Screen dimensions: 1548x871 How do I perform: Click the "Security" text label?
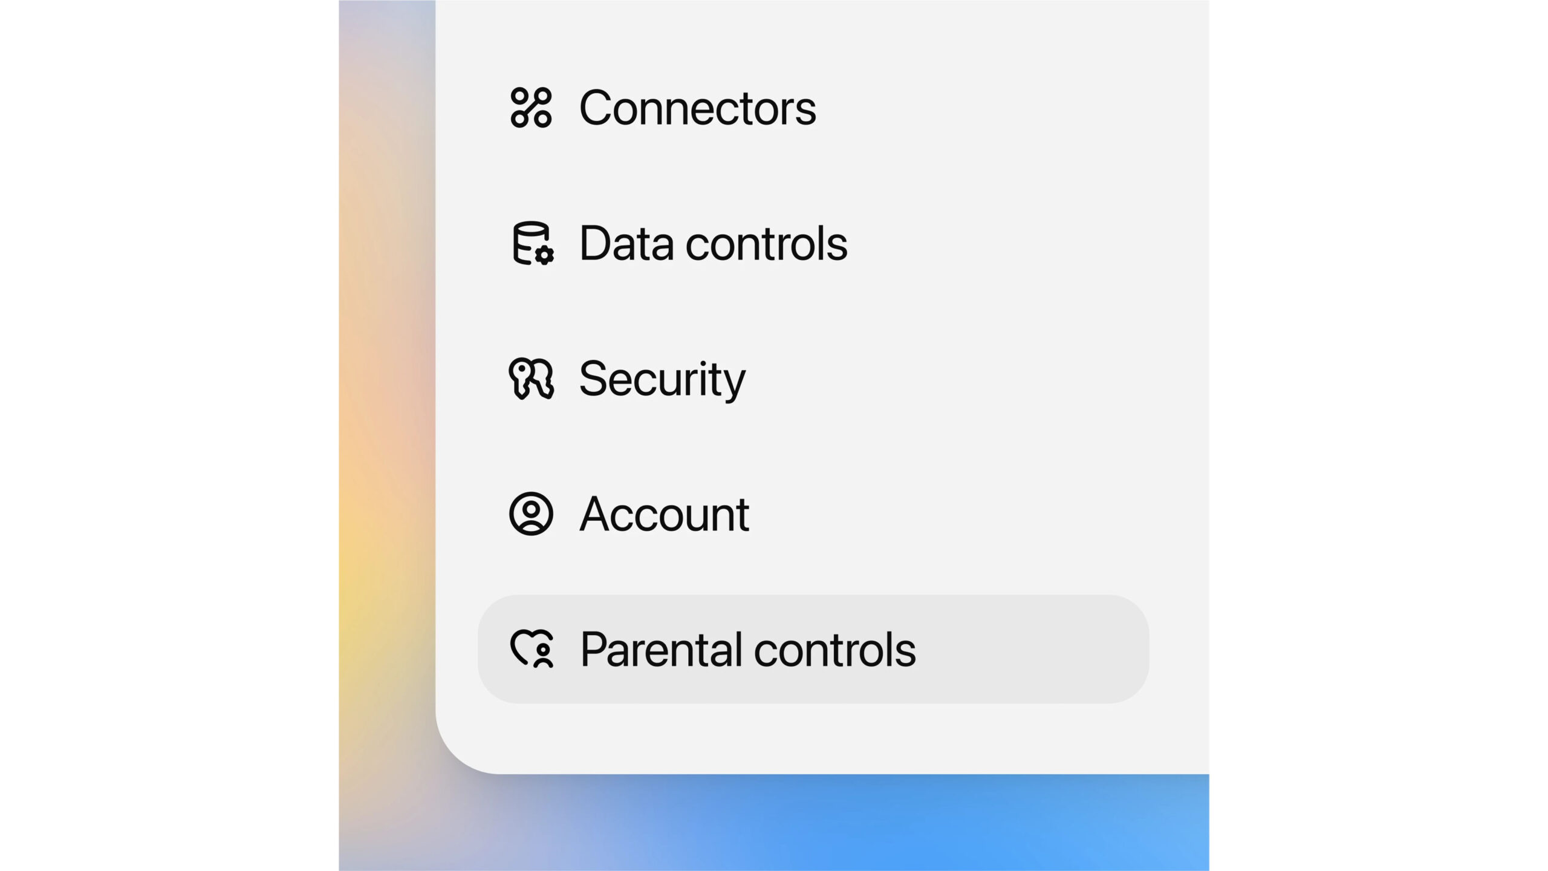662,379
